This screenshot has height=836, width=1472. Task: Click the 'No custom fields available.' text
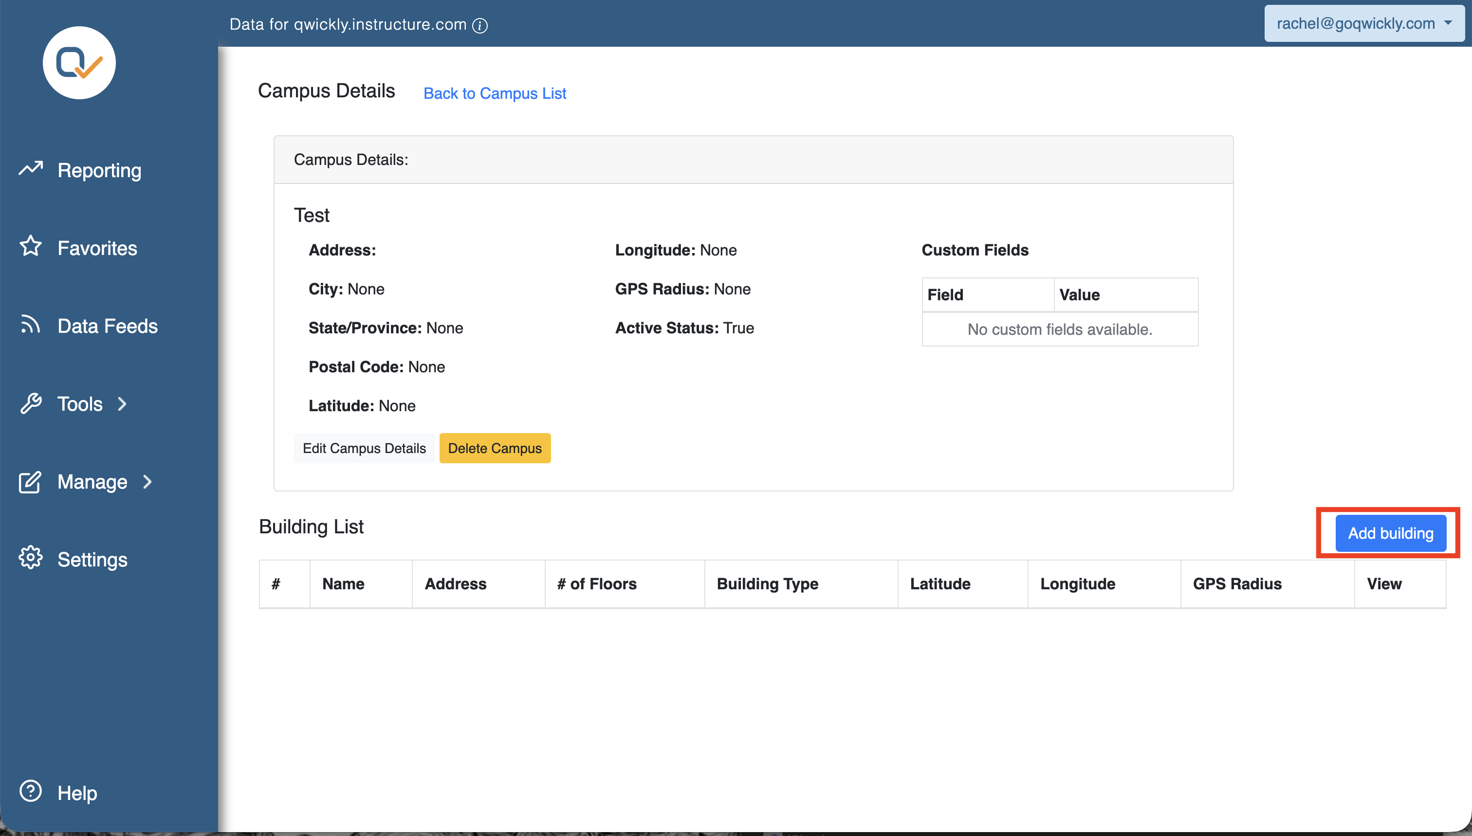(1060, 329)
